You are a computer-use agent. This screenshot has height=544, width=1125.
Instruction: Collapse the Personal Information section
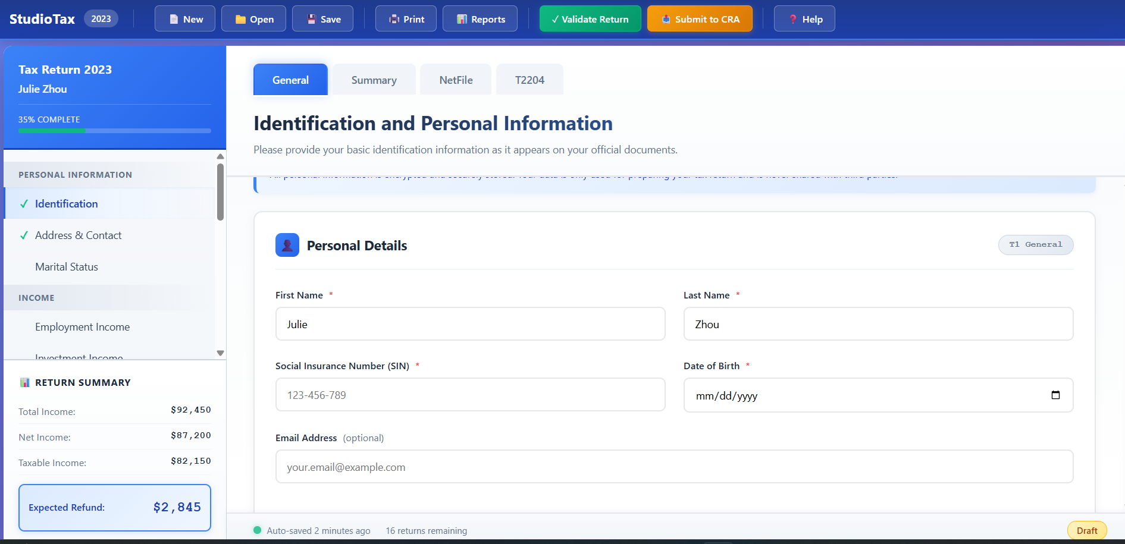click(75, 174)
